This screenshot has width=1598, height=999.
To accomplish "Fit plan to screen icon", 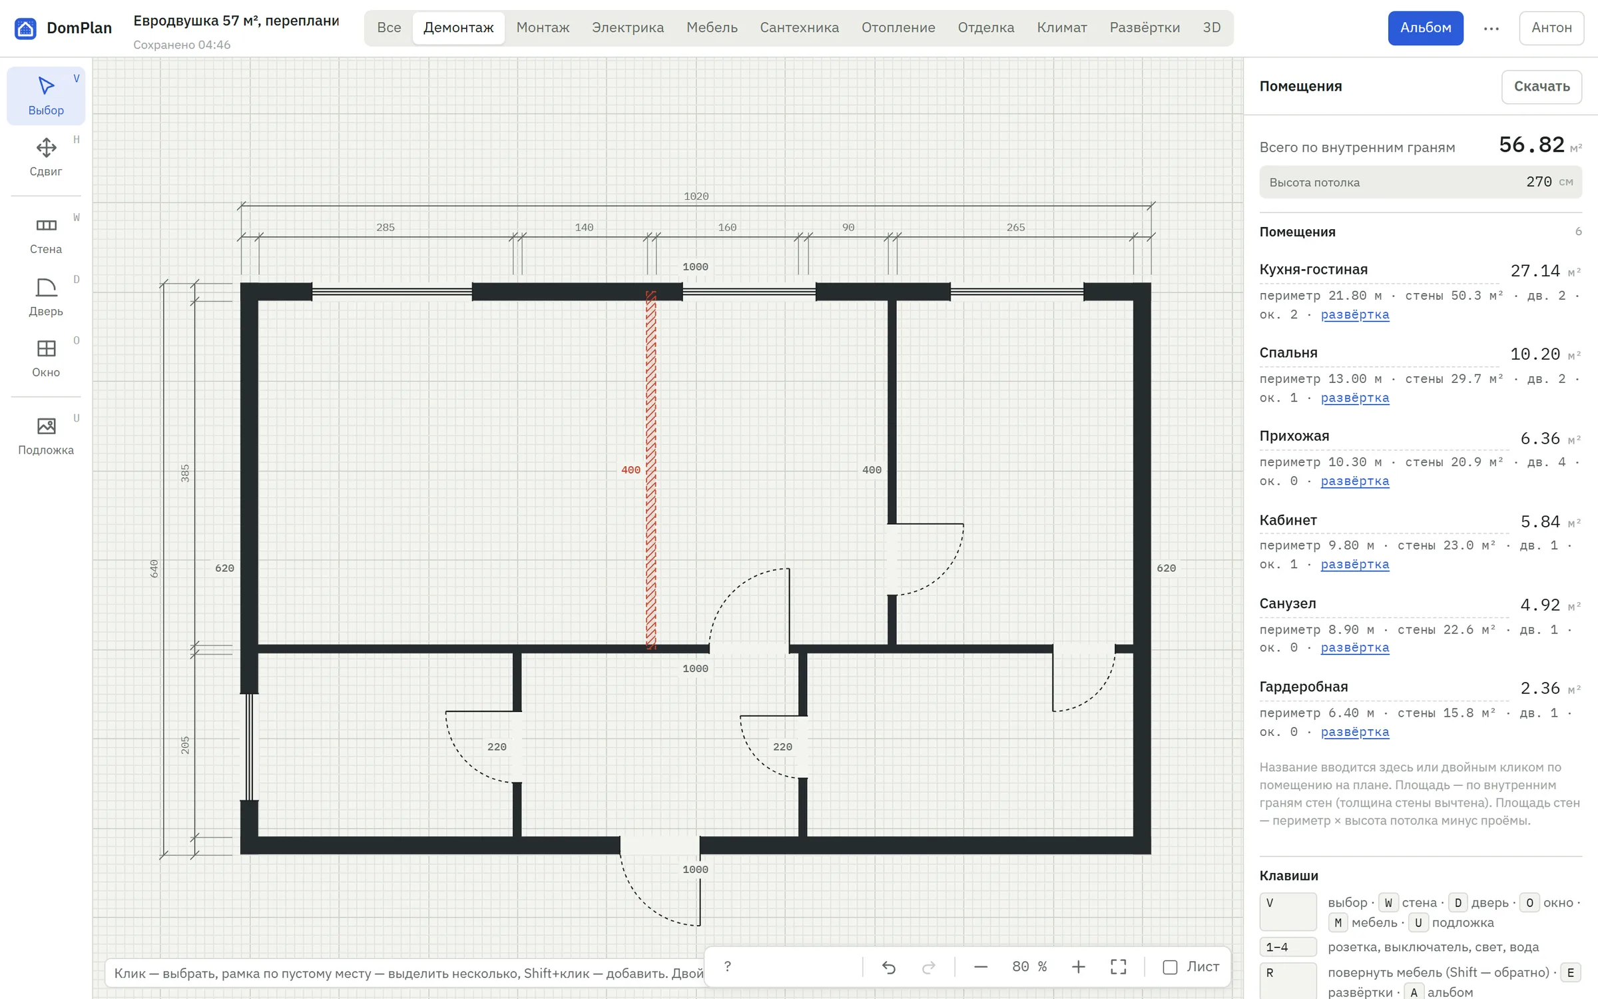I will click(1119, 967).
